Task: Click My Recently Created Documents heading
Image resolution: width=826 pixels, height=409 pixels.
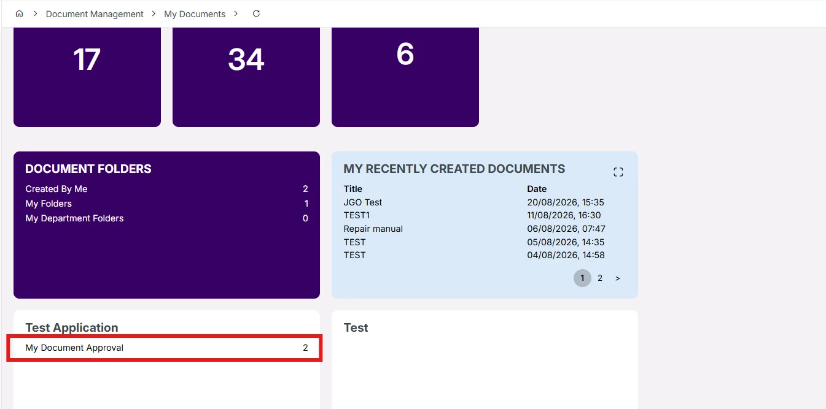Action: (x=454, y=169)
